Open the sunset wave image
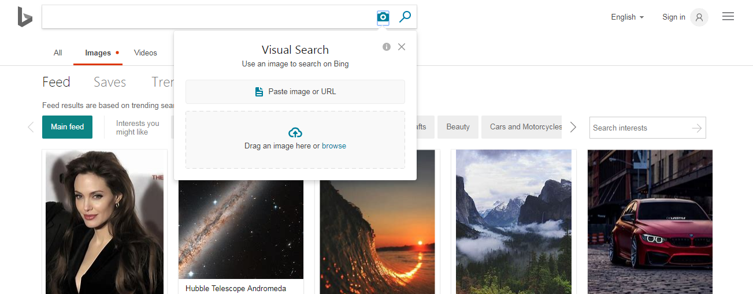 (377, 222)
